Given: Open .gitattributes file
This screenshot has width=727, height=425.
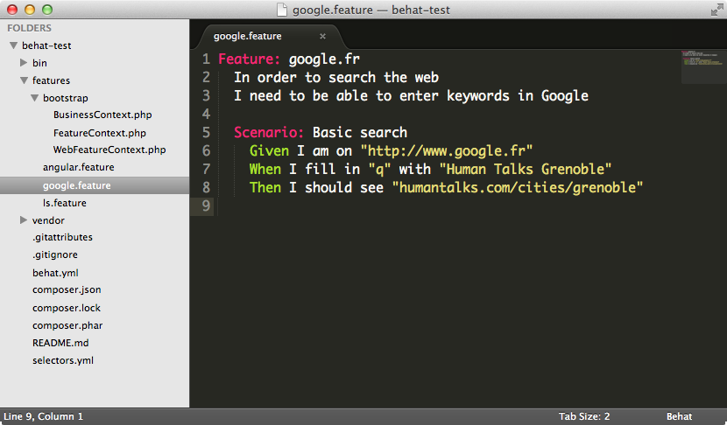Looking at the screenshot, I should (62, 237).
